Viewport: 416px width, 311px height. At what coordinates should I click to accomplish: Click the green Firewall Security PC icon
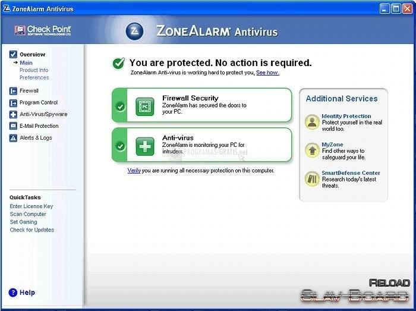145,106
